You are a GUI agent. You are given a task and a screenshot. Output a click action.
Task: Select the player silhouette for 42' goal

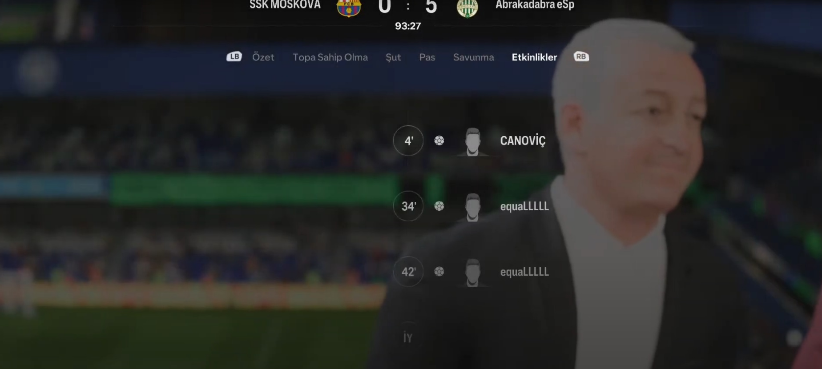(x=472, y=273)
